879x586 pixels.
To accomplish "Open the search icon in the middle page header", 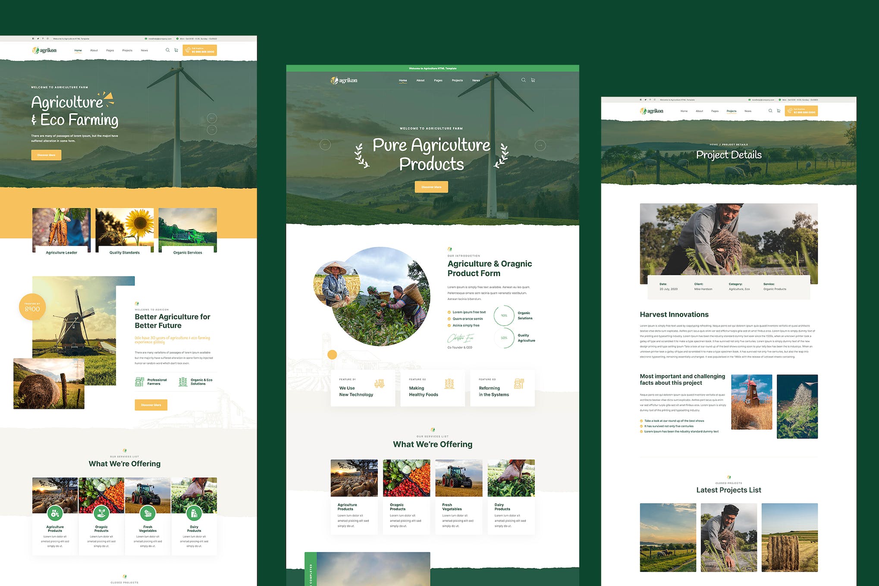I will [x=523, y=80].
